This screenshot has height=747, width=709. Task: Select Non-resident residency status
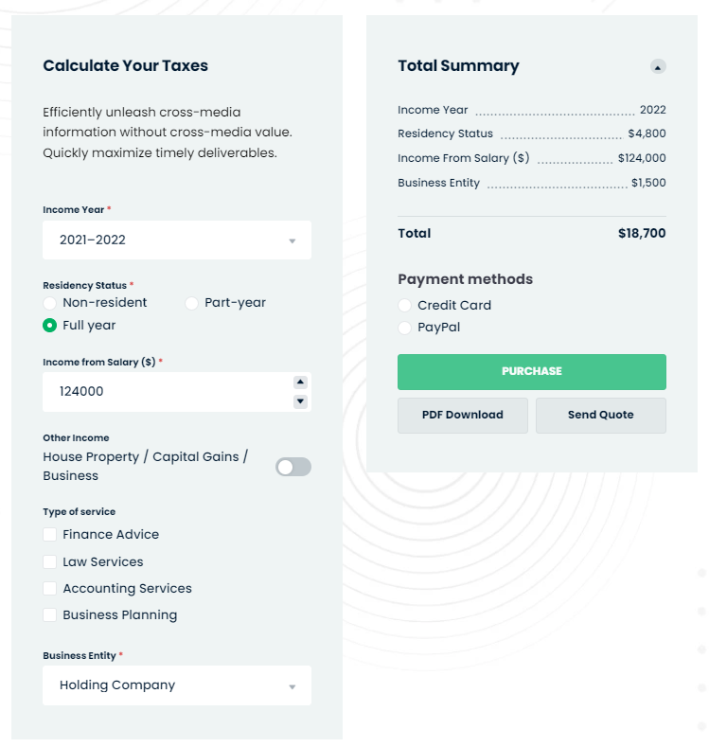pos(50,303)
